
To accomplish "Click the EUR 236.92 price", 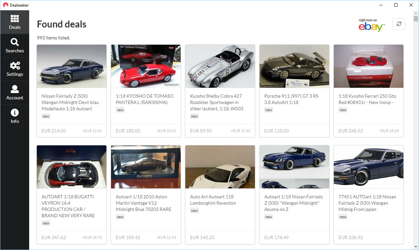I will 351,237.
